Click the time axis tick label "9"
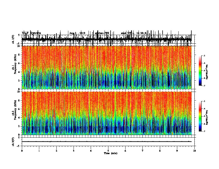The height and width of the screenshot is (169, 219). click(177, 151)
